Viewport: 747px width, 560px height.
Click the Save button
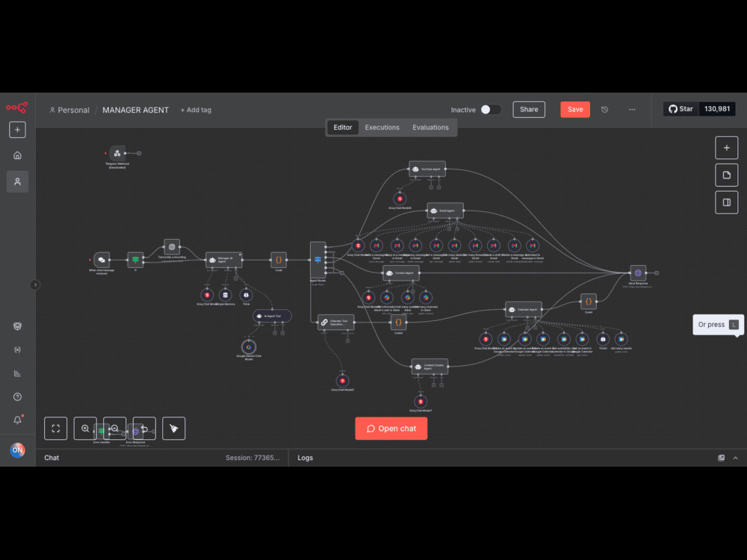coord(575,110)
